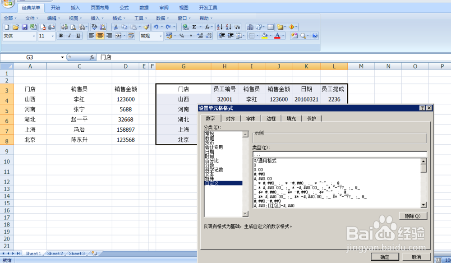Click the insert function fx button in formula bar
This screenshot has height=263, width=451.
click(x=92, y=57)
